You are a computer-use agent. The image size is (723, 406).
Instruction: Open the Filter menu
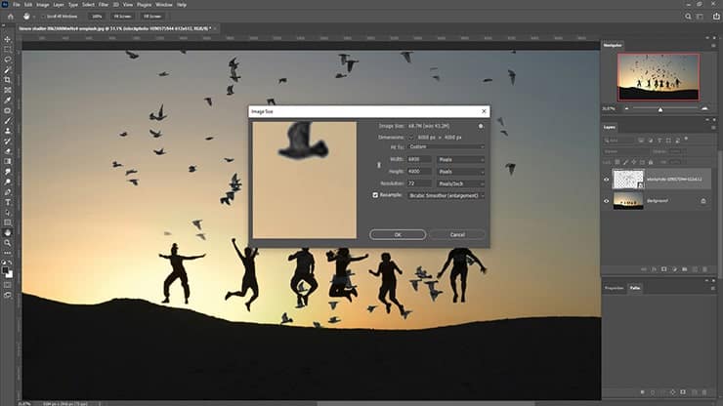coord(104,5)
